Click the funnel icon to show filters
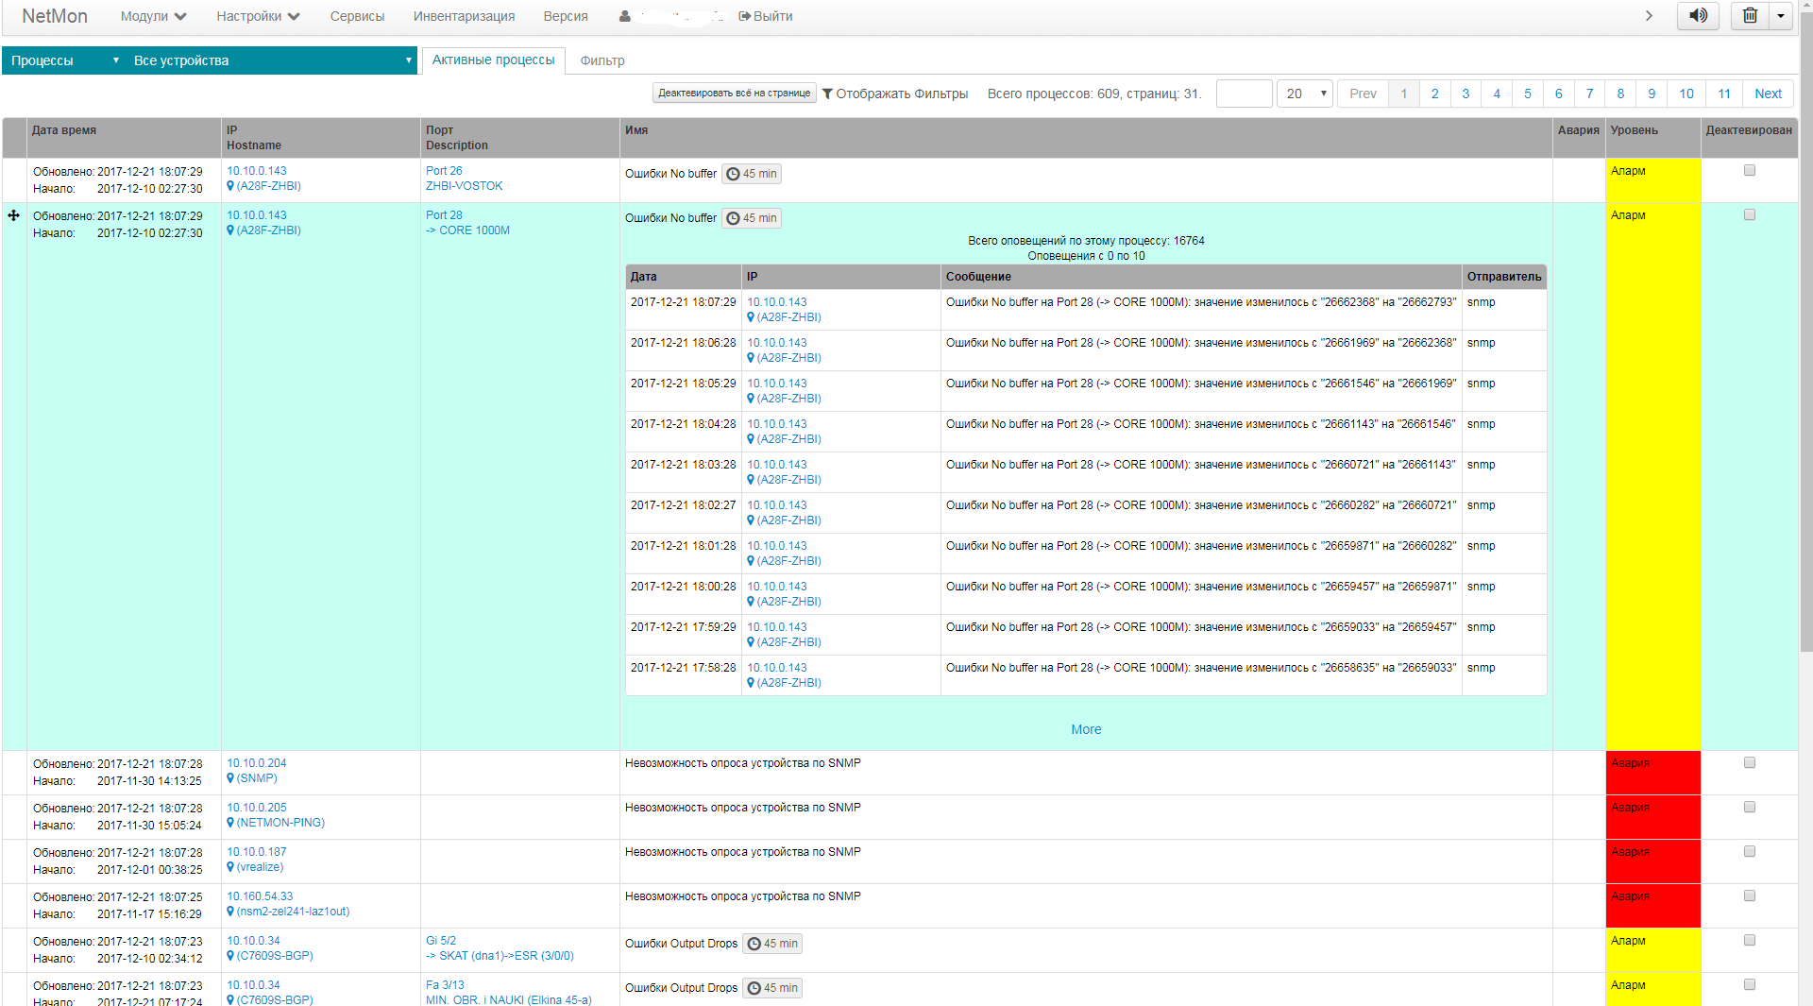The width and height of the screenshot is (1813, 1006). [827, 94]
